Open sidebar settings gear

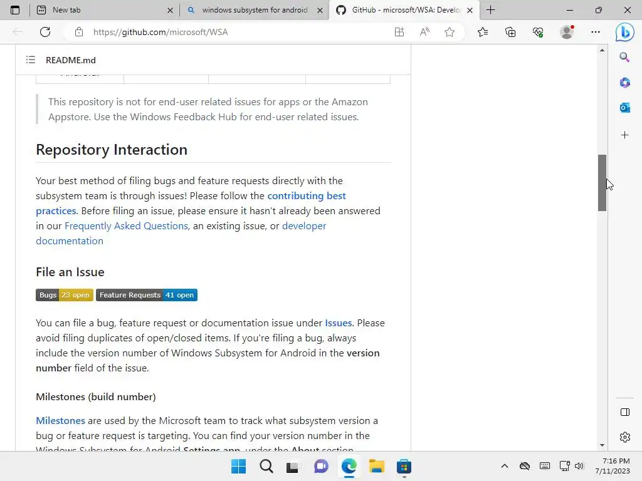(x=625, y=437)
